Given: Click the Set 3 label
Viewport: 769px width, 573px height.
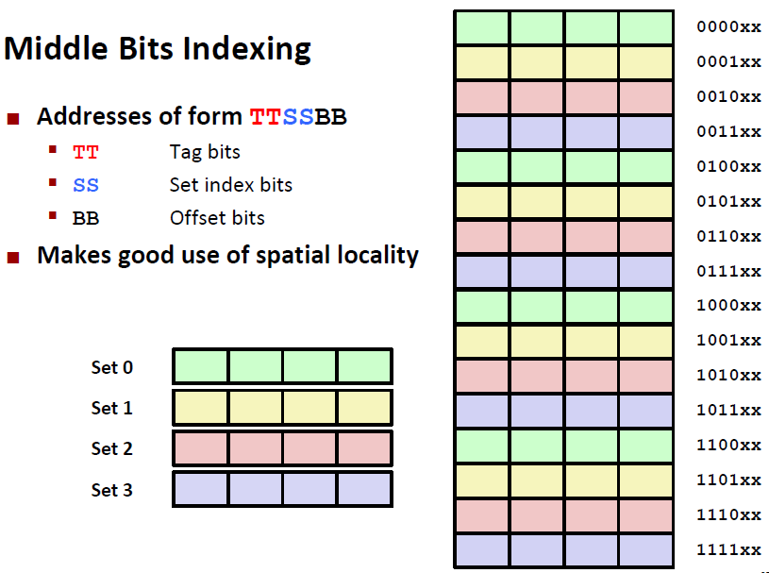Looking at the screenshot, I should tap(111, 490).
